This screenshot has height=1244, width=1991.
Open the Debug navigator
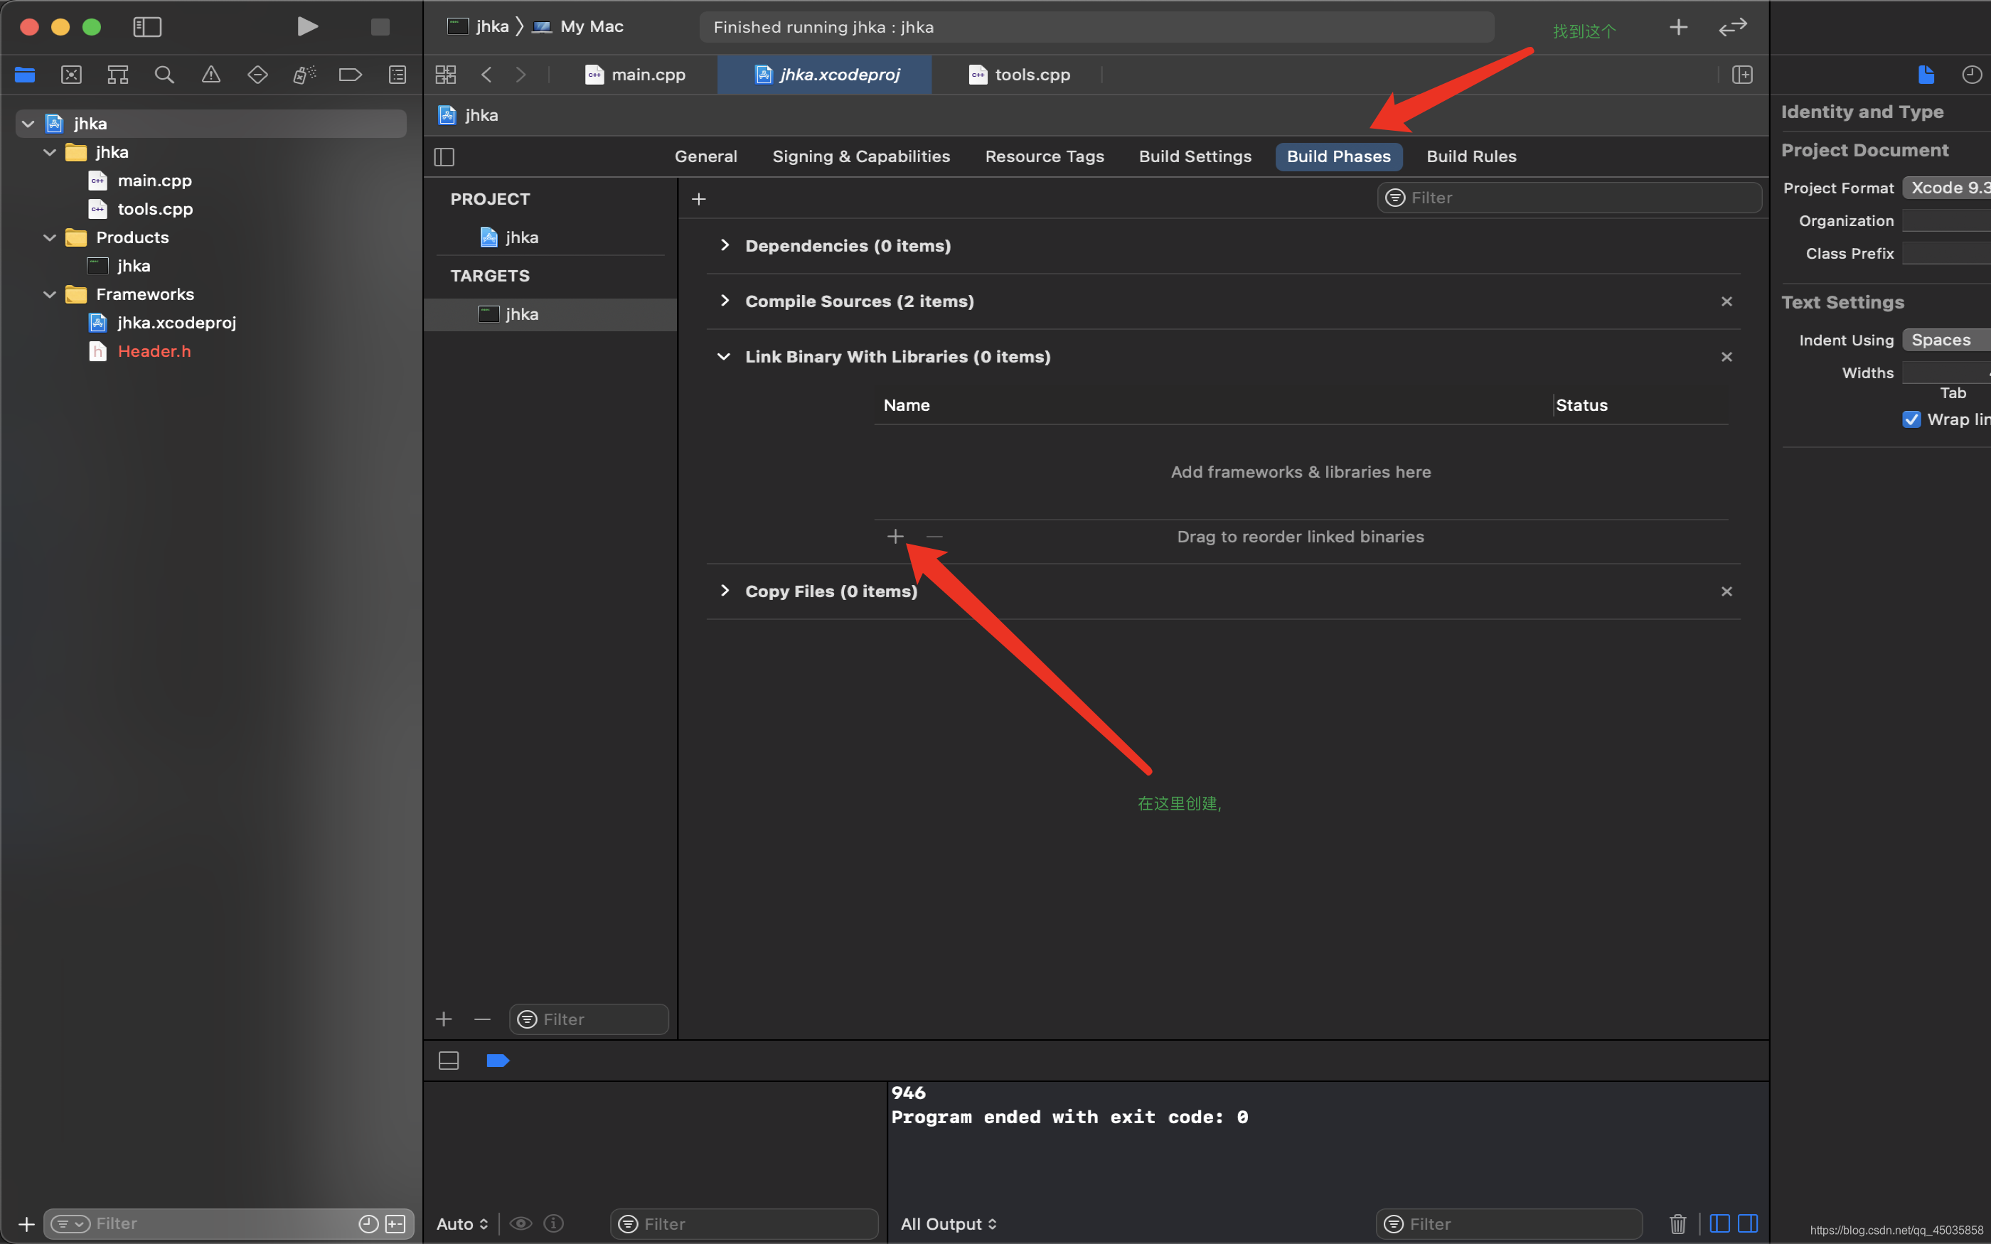pos(304,75)
